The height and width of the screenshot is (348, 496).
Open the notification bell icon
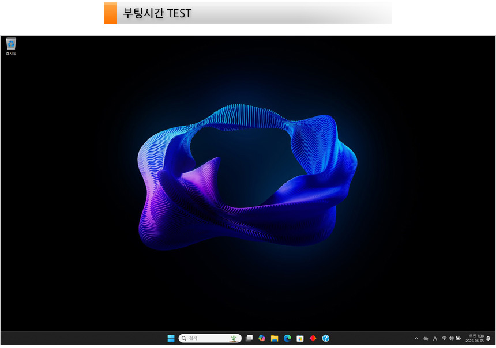tap(489, 338)
